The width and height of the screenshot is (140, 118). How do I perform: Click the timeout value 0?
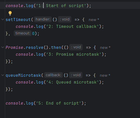[33, 33]
